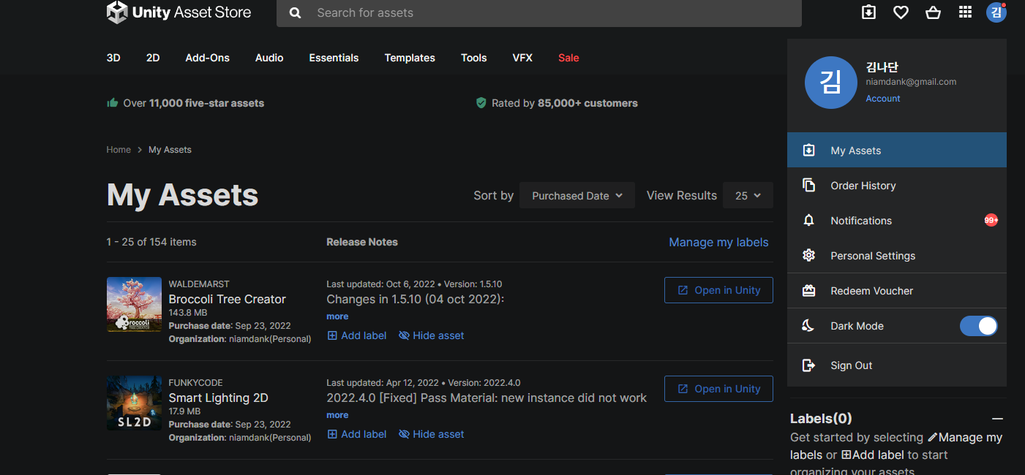Hide asset Smart Lighting 2D
1025x475 pixels.
(x=432, y=434)
